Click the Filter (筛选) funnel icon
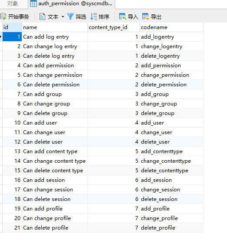227x240 pixels. [x=70, y=16]
